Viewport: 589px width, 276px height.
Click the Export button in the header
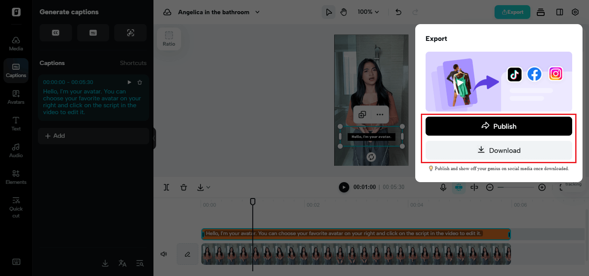point(512,12)
